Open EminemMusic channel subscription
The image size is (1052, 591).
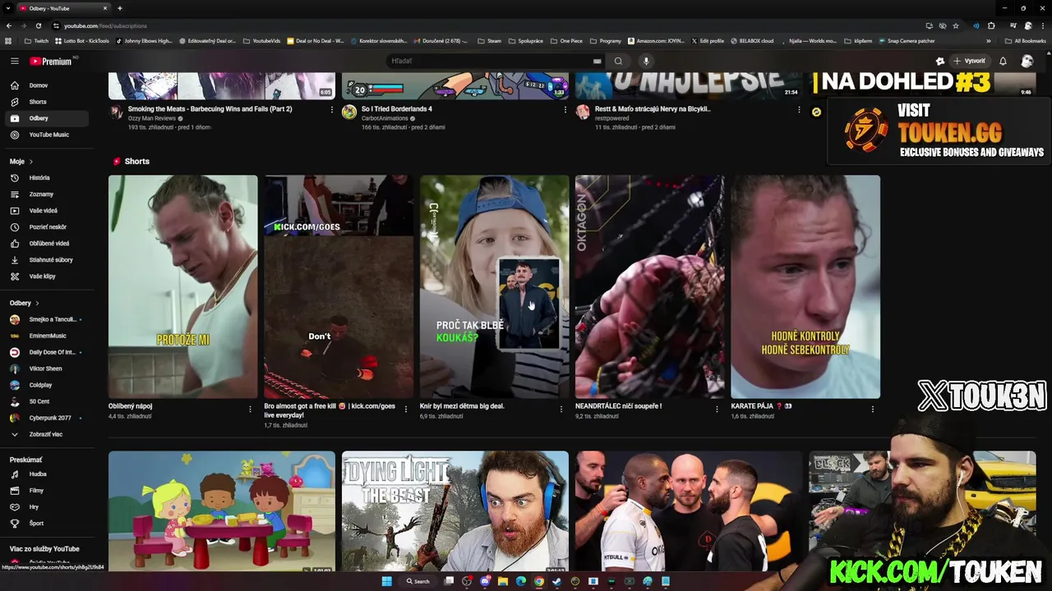[x=47, y=336]
